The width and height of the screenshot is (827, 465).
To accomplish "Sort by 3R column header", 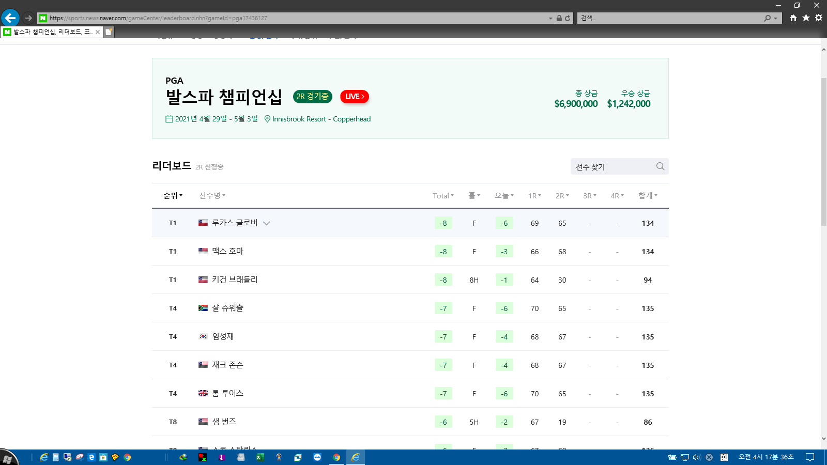I will [590, 196].
